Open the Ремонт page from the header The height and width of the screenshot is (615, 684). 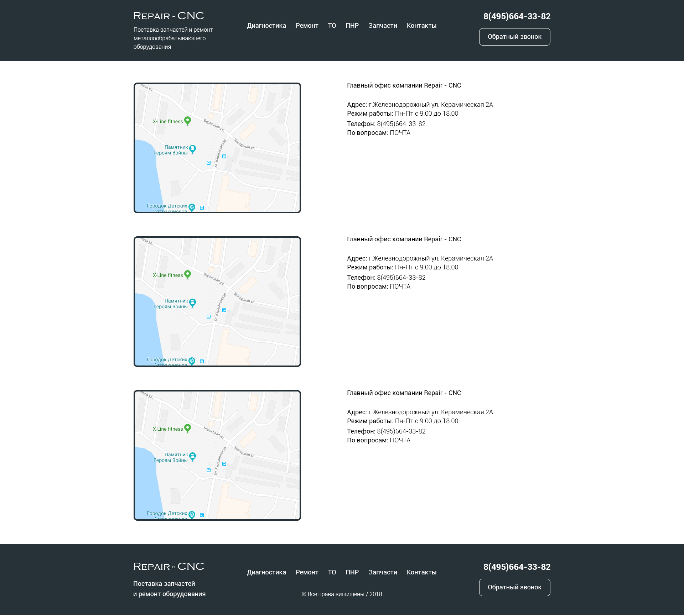(x=307, y=26)
